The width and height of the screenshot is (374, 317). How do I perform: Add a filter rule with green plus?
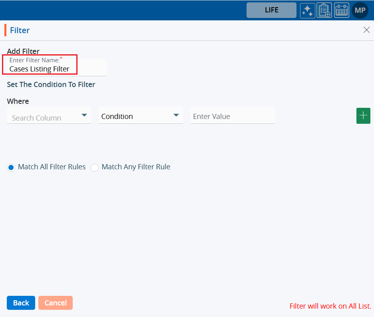(363, 116)
